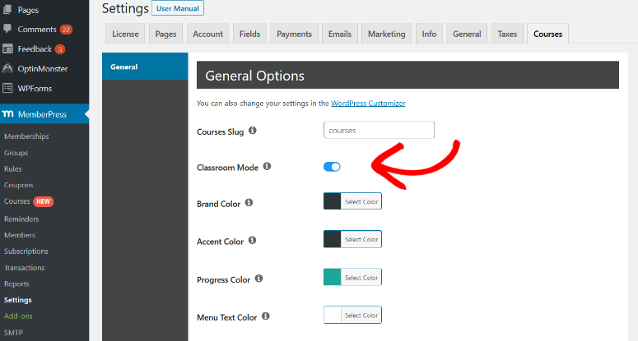
Task: Open the Courses submenu item
Action: (17, 201)
